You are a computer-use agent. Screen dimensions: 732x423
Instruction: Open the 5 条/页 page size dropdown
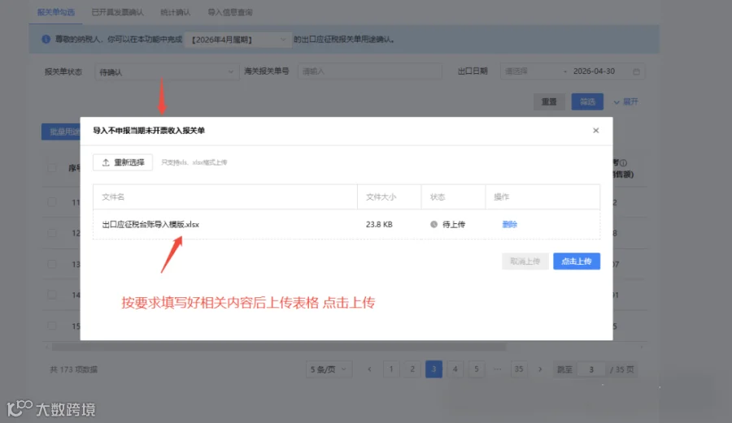[329, 369]
